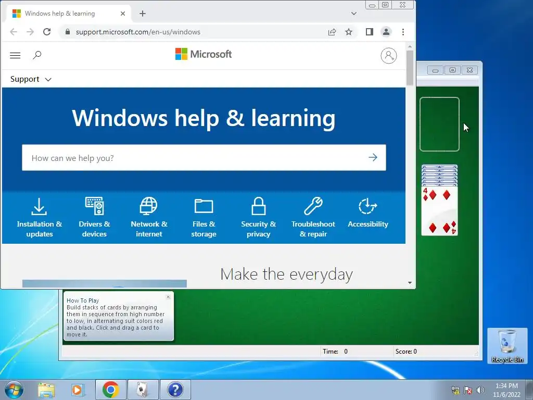Image resolution: width=533 pixels, height=400 pixels.
Task: Click the Solitaire Time status
Action: 335,352
